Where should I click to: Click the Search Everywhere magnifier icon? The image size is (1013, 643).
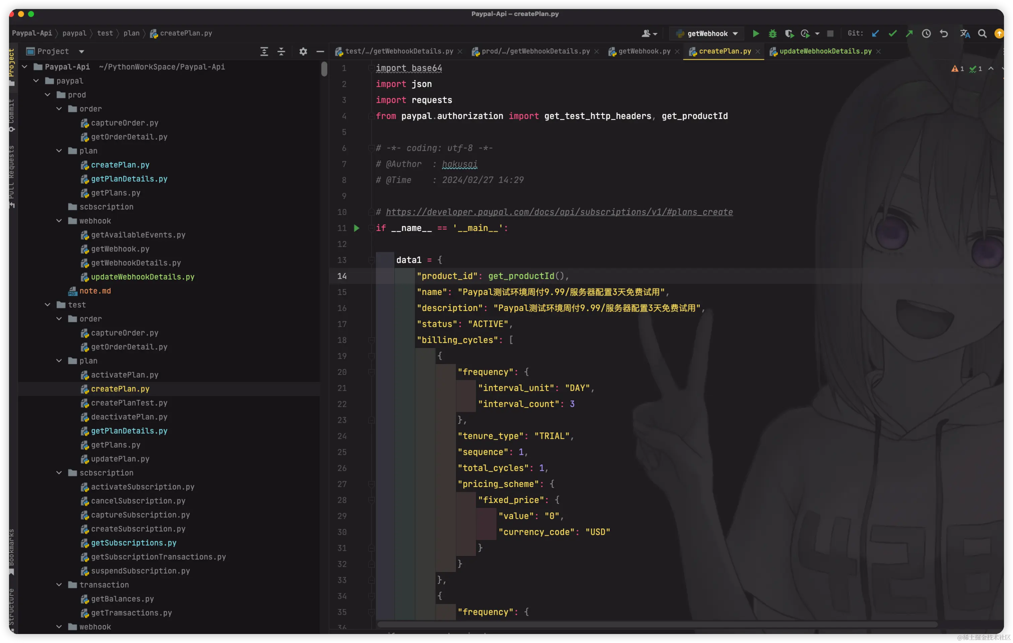(x=982, y=33)
